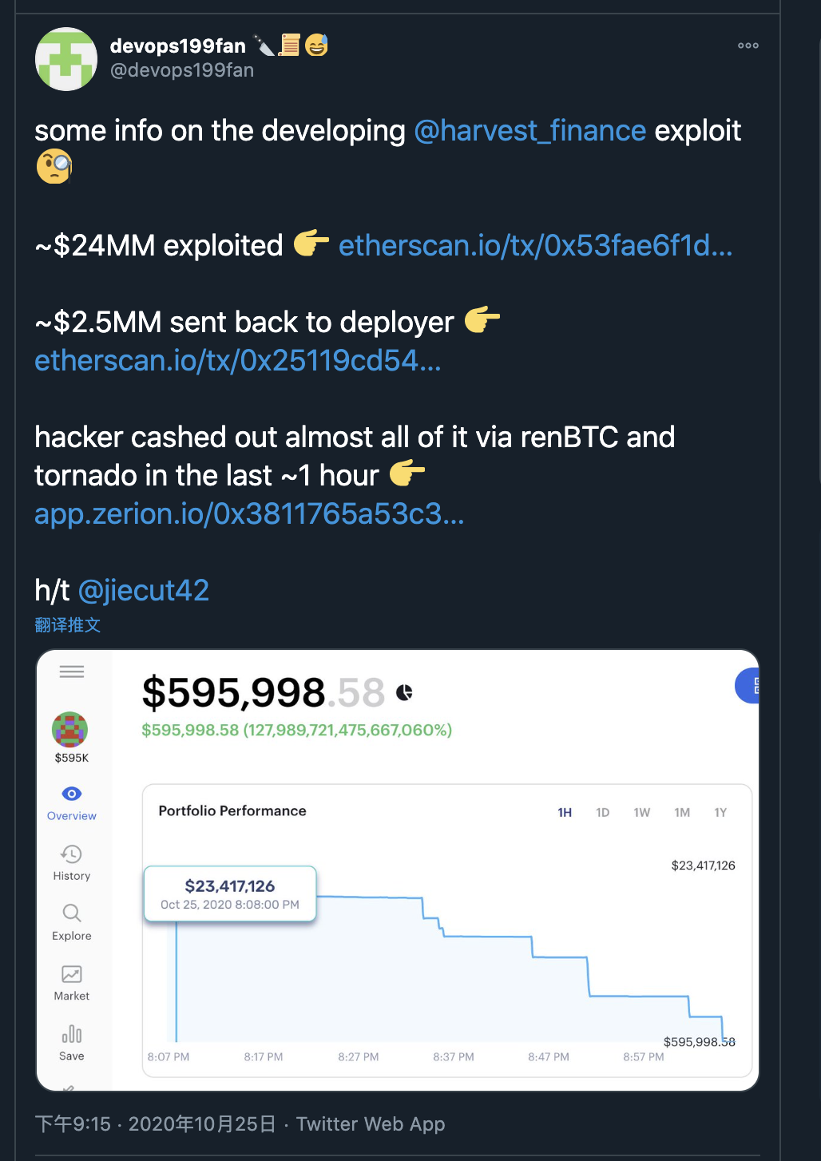
Task: Click the pie chart icon beside balance
Action: tap(404, 692)
